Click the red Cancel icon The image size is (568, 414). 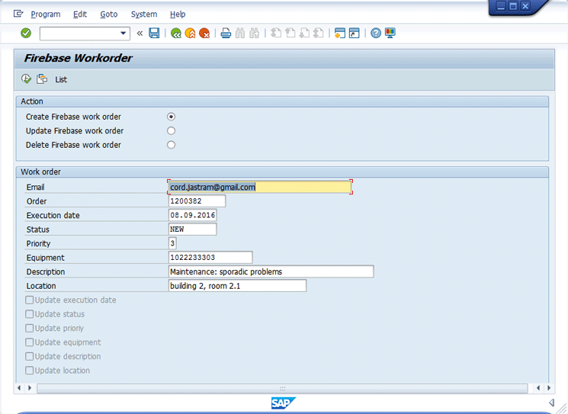tap(204, 33)
